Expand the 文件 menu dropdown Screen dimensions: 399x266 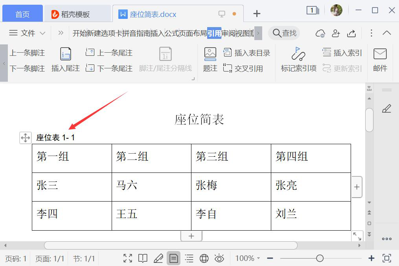[28, 33]
